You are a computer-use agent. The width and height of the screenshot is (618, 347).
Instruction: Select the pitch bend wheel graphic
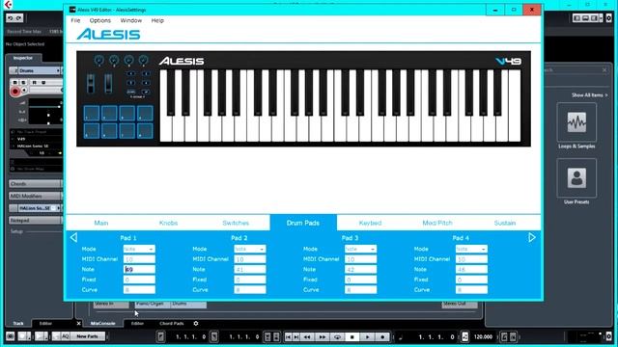click(x=91, y=84)
